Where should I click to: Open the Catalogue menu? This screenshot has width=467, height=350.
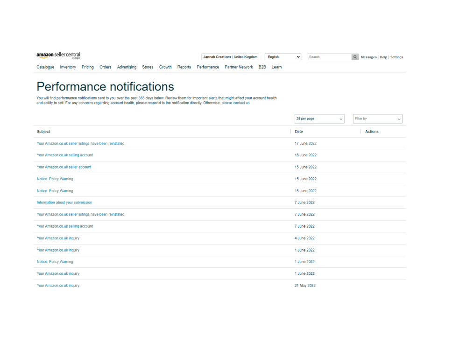click(x=45, y=67)
